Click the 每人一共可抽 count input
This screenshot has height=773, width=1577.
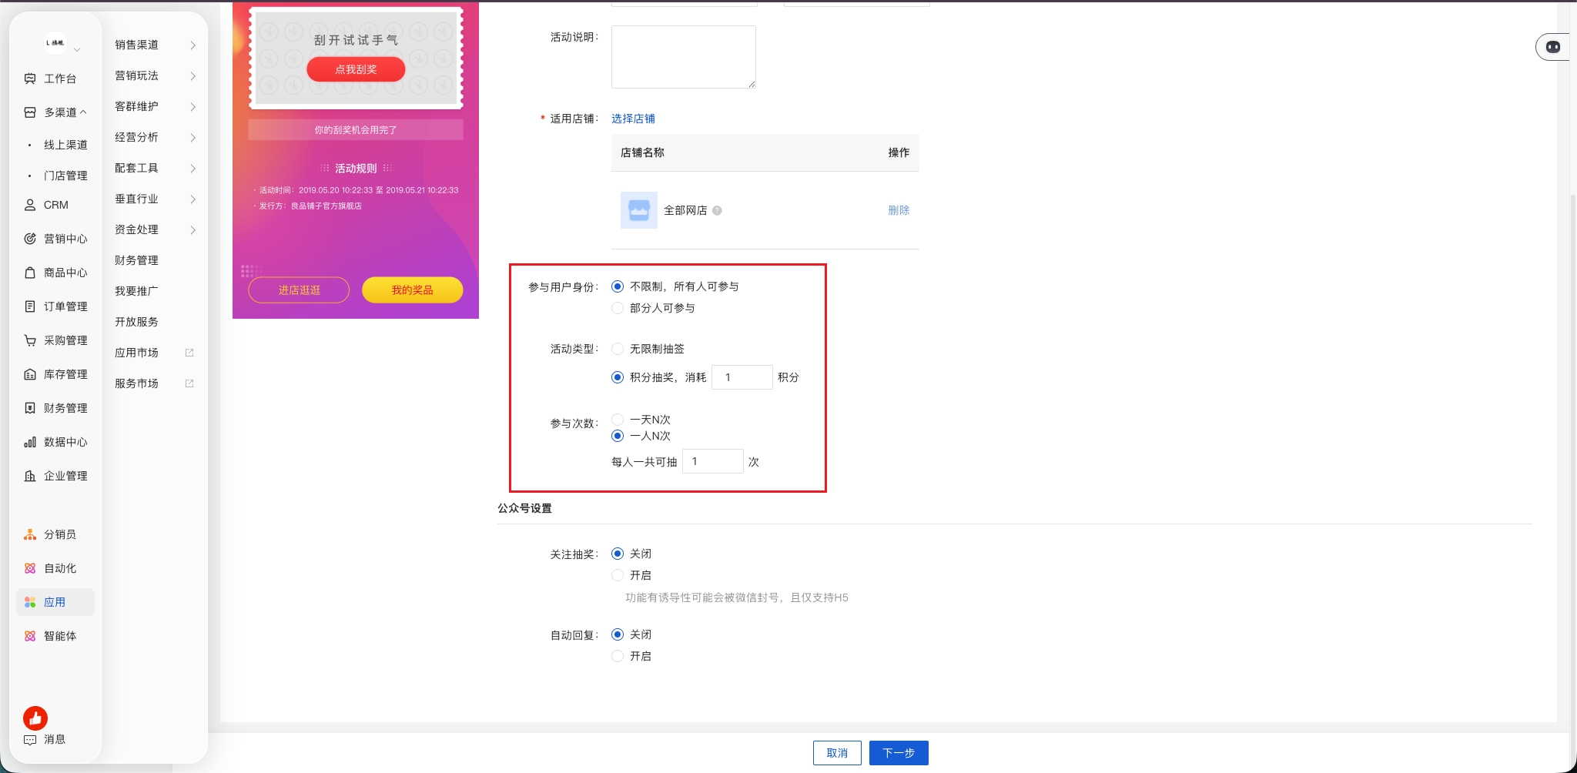(x=712, y=461)
